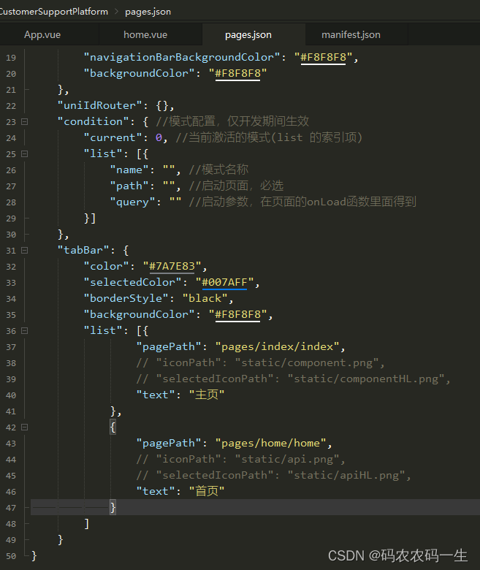The height and width of the screenshot is (570, 480).
Task: Click the "query" key on line 28
Action: point(133,202)
